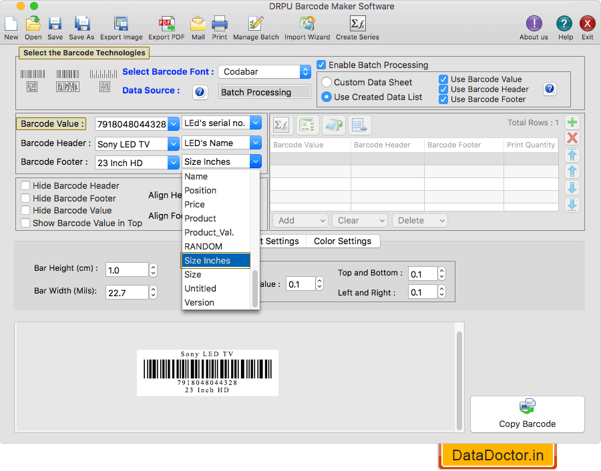Check Hide Barcode Footer

(x=25, y=198)
